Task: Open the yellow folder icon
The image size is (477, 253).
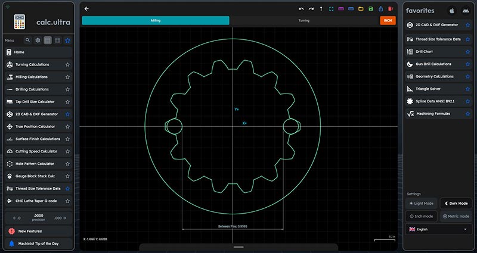Action: pyautogui.click(x=361, y=9)
